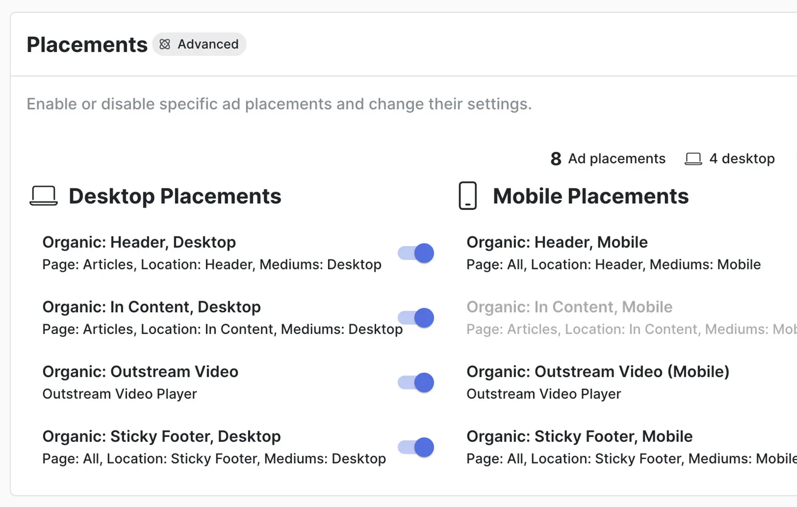Open Organic: Header, Desktop placement settings
The height and width of the screenshot is (507, 797).
pyautogui.click(x=139, y=242)
